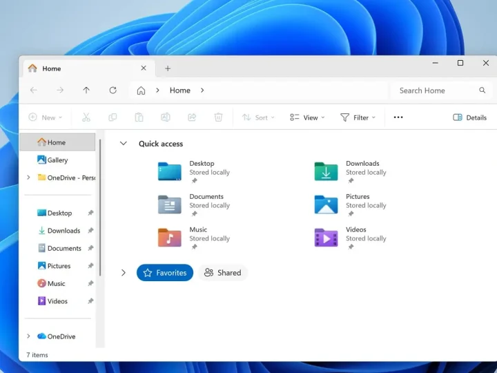Click the Paste clipboard icon
Image resolution: width=497 pixels, height=373 pixels.
[x=139, y=117]
